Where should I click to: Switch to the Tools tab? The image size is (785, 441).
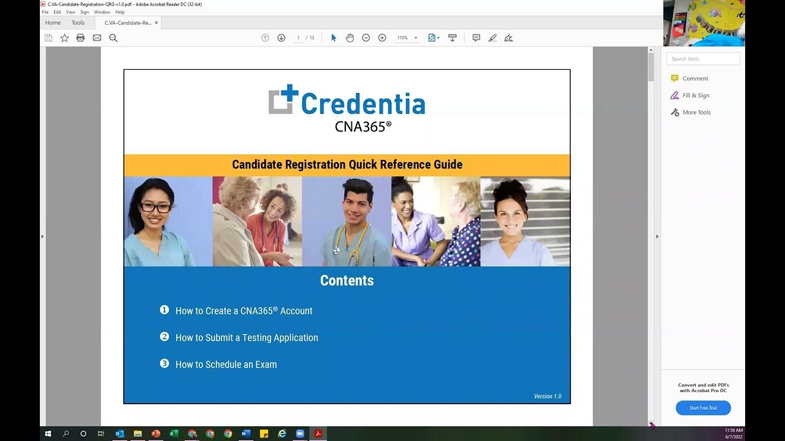tap(78, 23)
